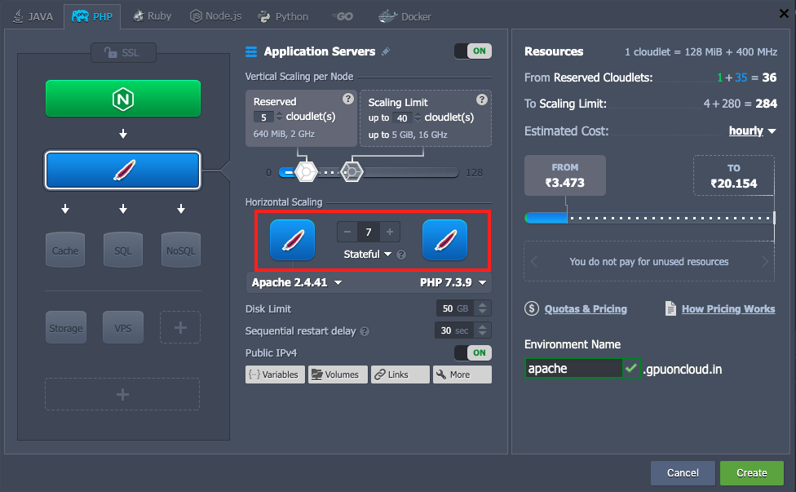Toggle the Application Servers ON switch
This screenshot has width=796, height=492.
[x=473, y=51]
